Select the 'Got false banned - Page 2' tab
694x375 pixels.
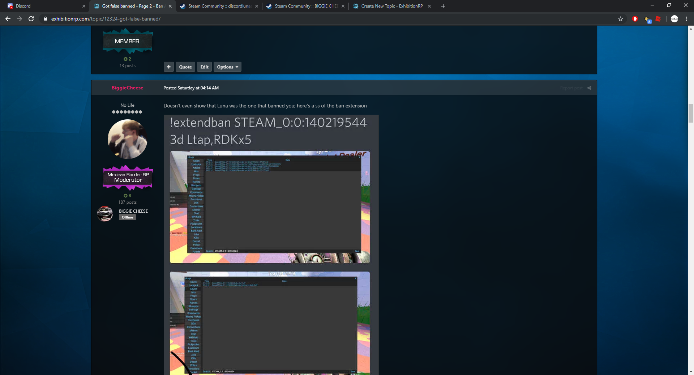[x=132, y=6]
